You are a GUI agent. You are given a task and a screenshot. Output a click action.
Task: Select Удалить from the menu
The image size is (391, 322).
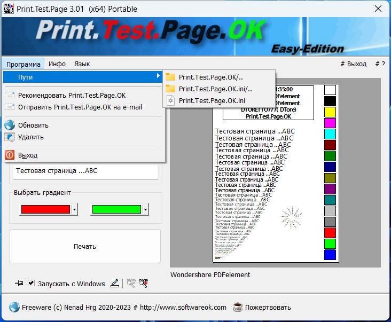point(84,137)
